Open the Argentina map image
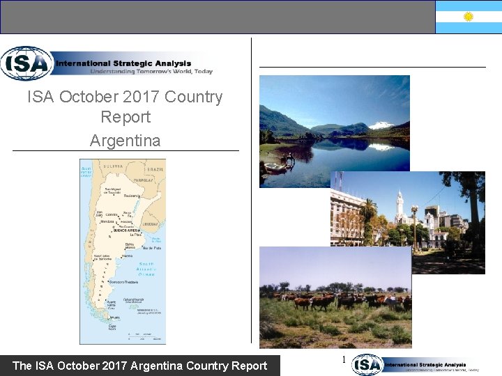Viewport: 502px width, 376px height. point(123,251)
